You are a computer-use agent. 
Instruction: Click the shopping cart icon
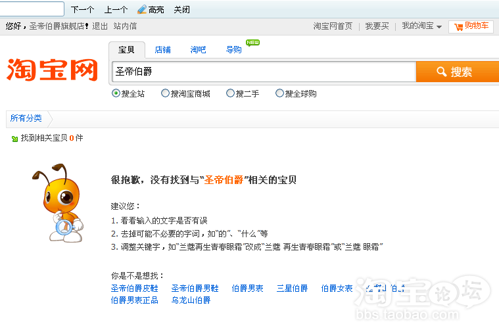[459, 27]
